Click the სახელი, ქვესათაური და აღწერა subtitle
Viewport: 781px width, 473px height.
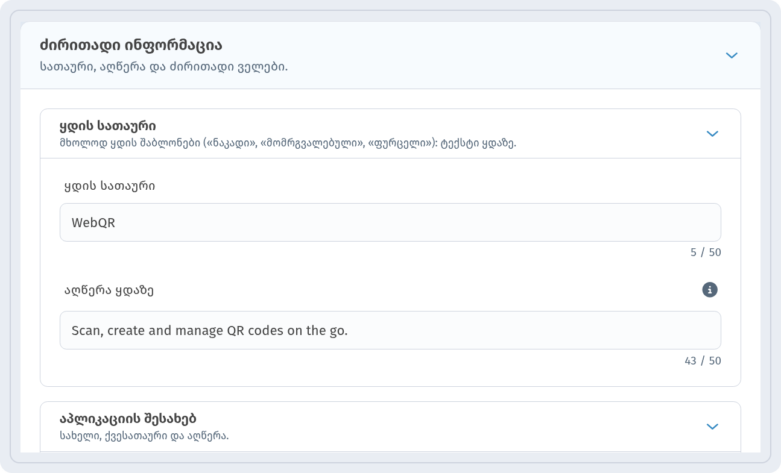click(x=144, y=435)
